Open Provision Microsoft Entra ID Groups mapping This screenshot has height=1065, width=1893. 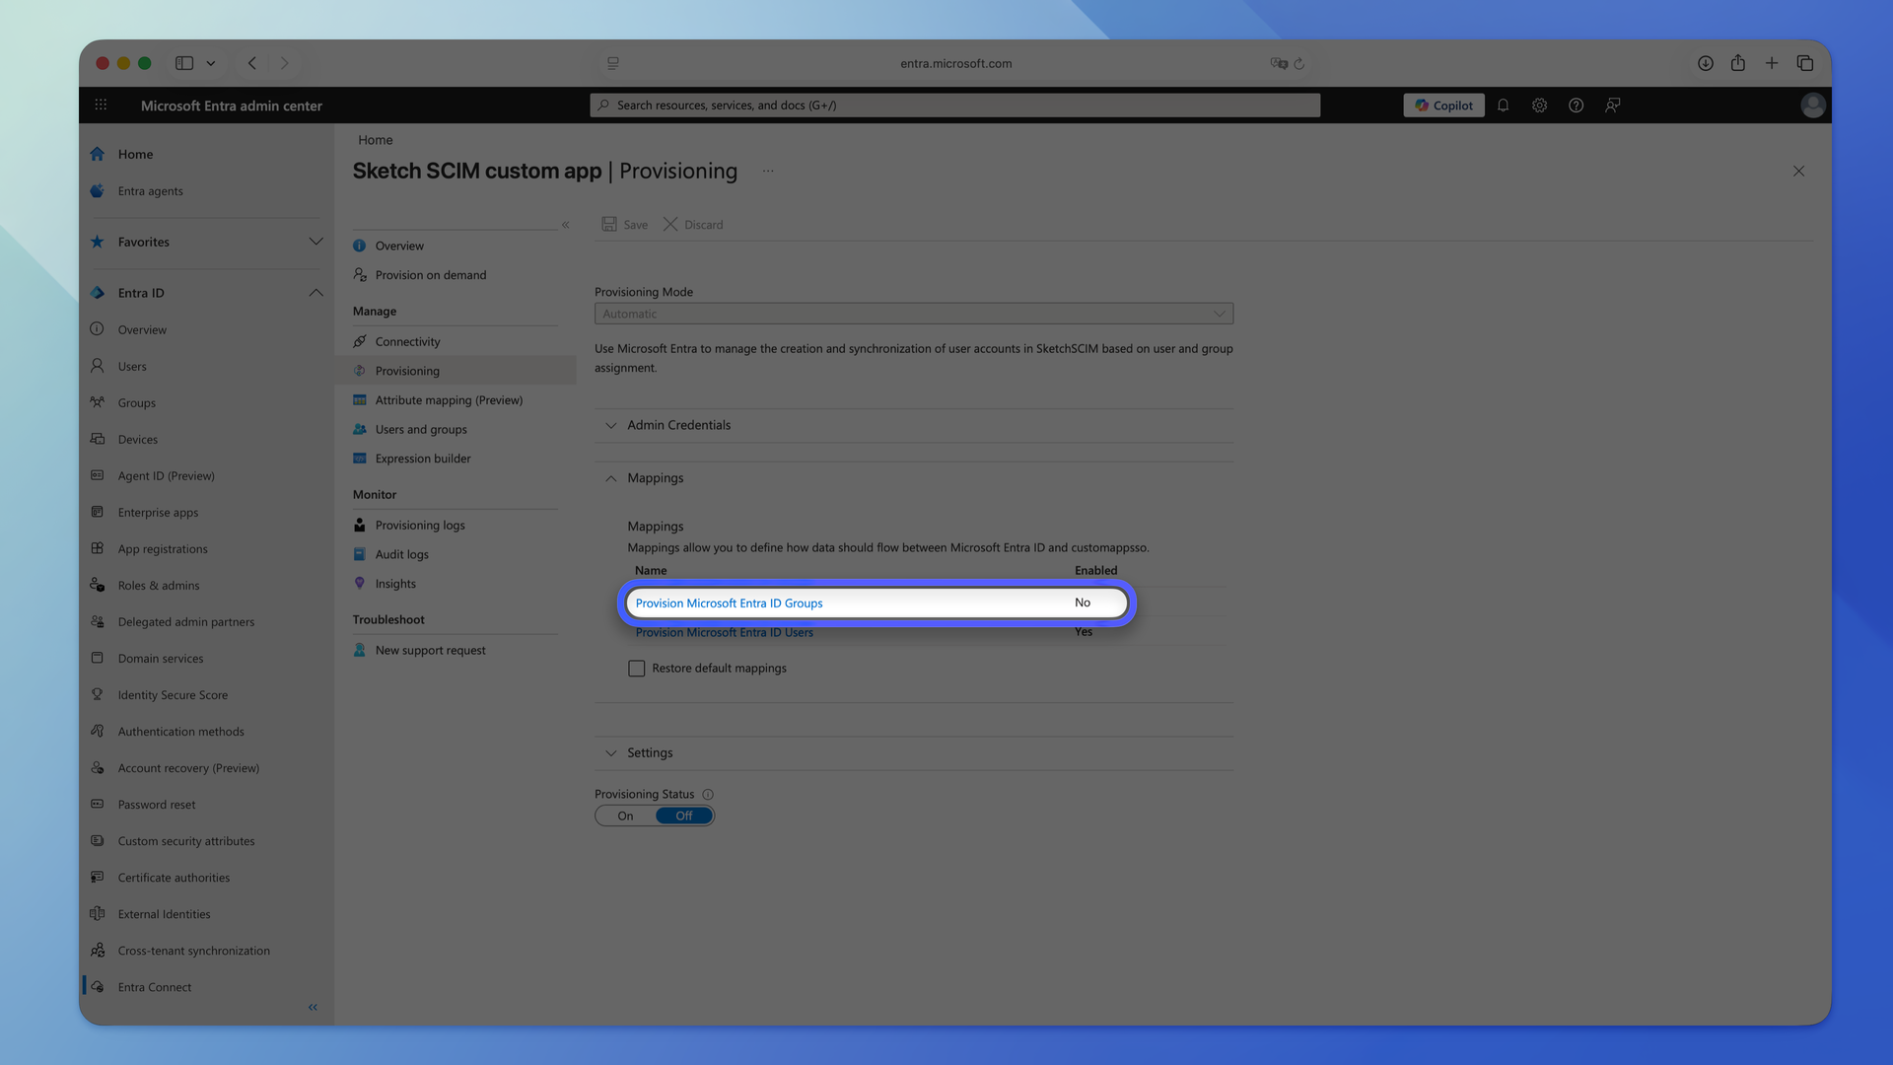point(729,603)
